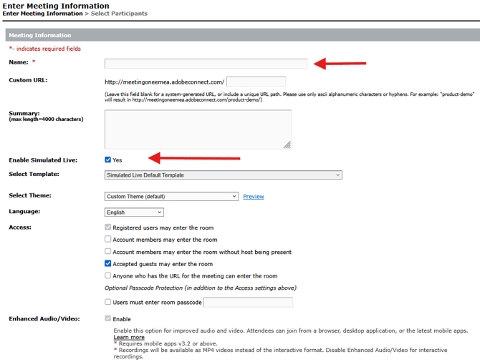
Task: Expand the Select Theme dropdown
Action: click(x=171, y=197)
